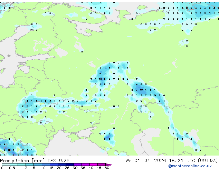Click the '15' legend scale label
Viewport: 219px width, 169px height.
coord(51,168)
